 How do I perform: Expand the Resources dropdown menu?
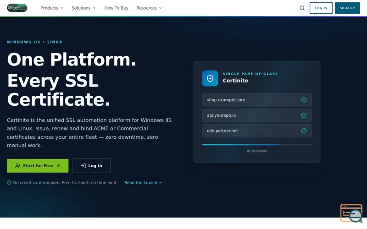point(149,8)
